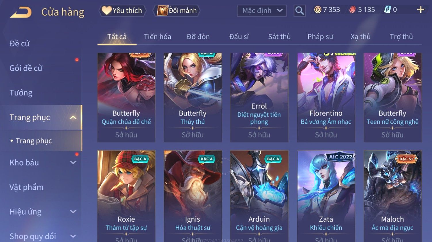This screenshot has height=242, width=432.
Task: Open Tướng in the sidebar
Action: tap(21, 93)
